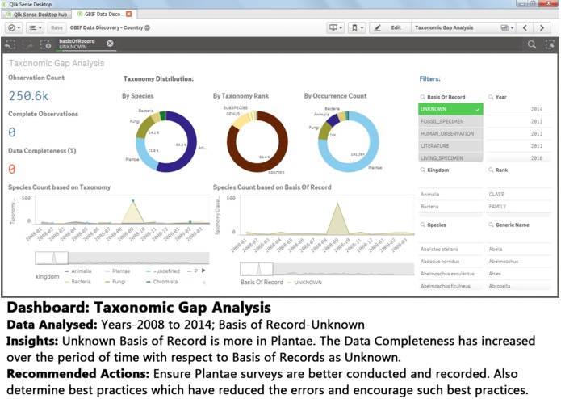Filter by year 2011
Image resolution: width=561 pixels, height=399 pixels.
tap(519, 145)
